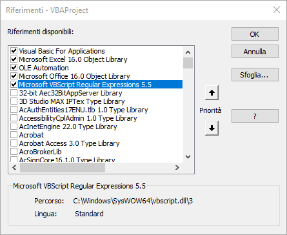Viewport: 287px width, 235px height.
Task: Select 32-bit Aec32BitAppServer Library row text
Action: 70,93
